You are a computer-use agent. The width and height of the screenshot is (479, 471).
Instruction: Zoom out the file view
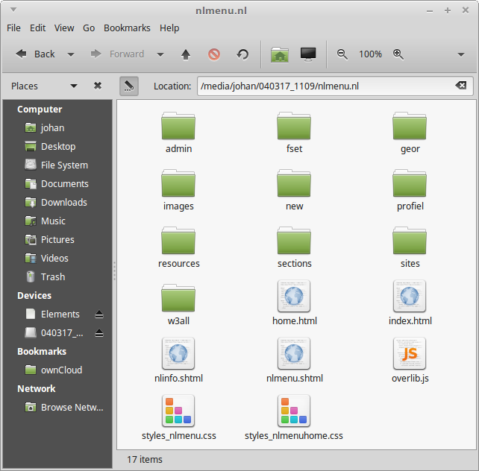(342, 54)
